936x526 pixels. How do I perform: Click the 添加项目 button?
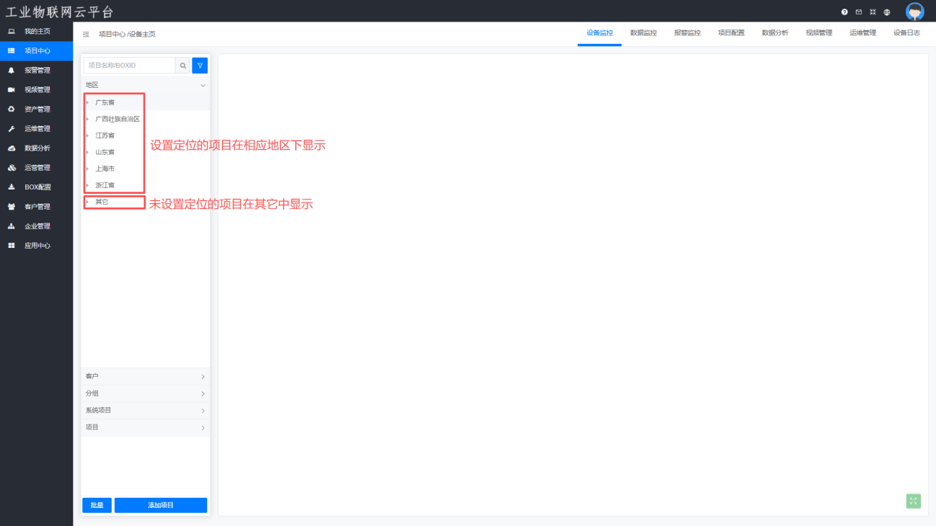point(161,505)
